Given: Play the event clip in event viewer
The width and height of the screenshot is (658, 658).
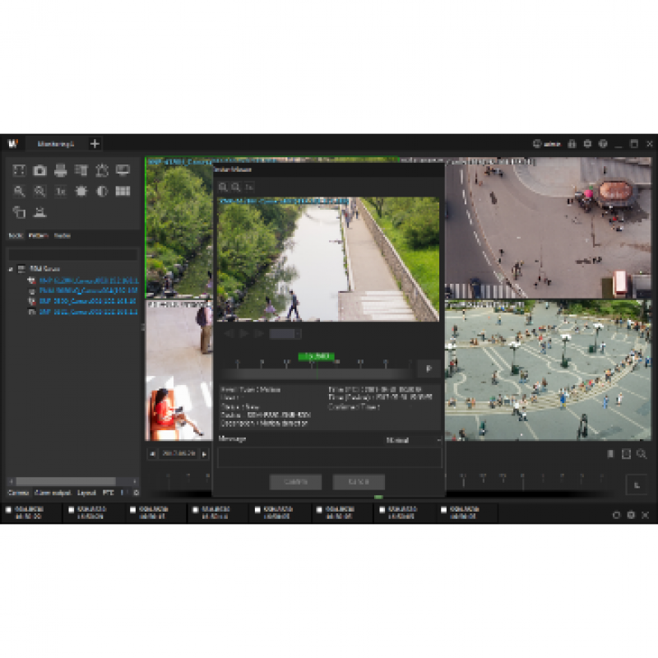Looking at the screenshot, I should [243, 334].
